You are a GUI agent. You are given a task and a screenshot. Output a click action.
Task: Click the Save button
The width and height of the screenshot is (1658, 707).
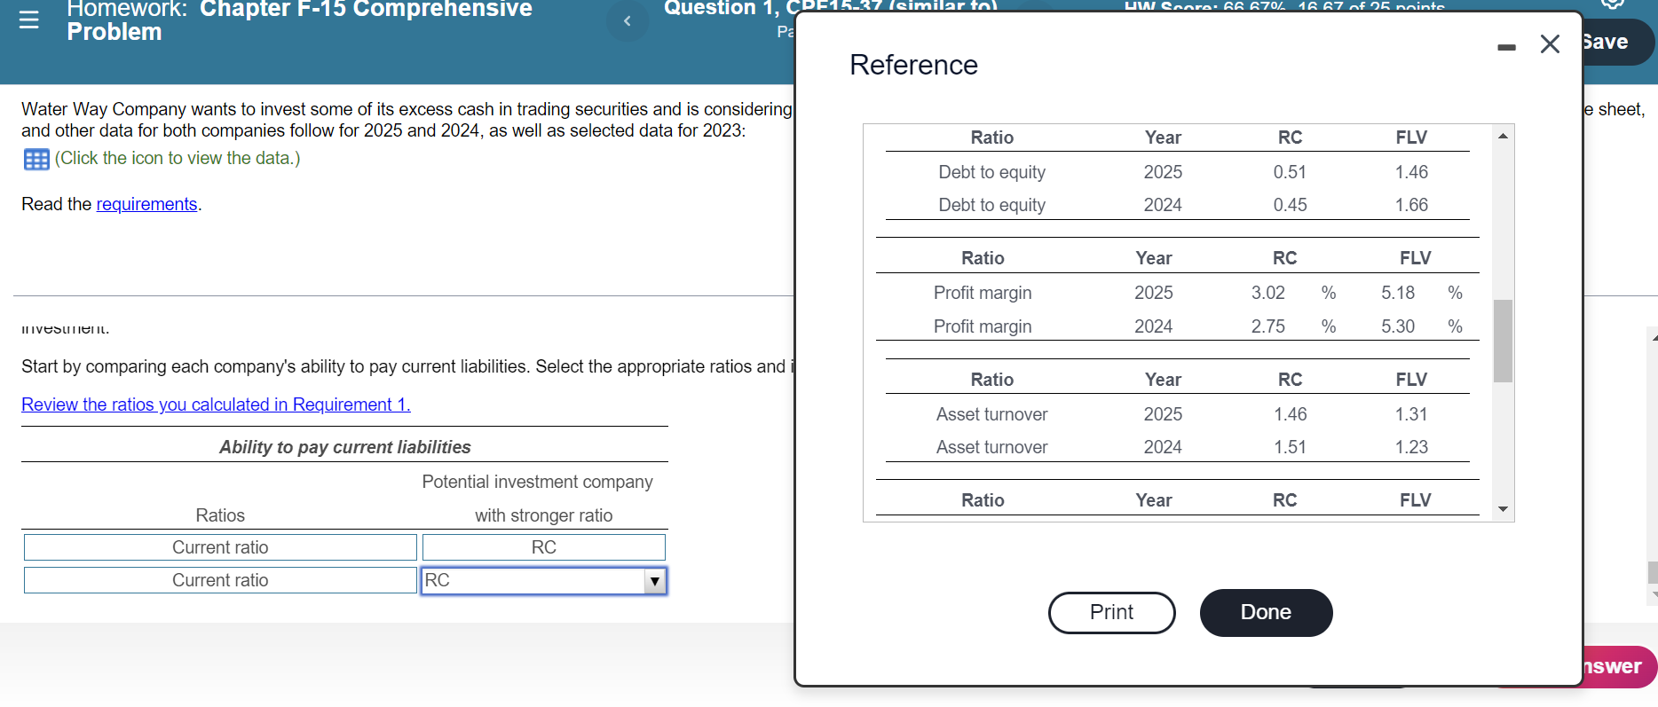coord(1617,42)
